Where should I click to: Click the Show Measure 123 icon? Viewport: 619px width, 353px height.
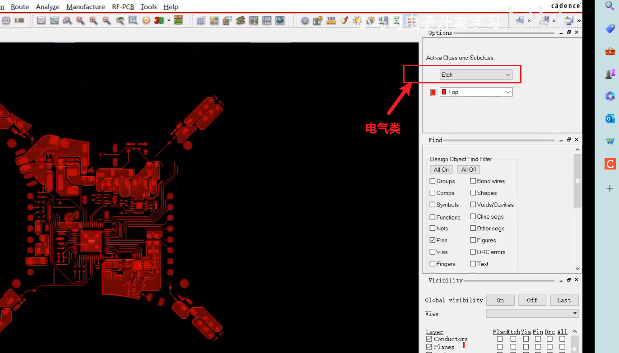[331, 21]
